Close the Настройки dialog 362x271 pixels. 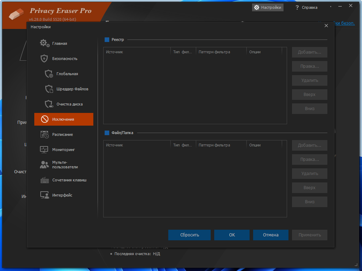point(326,25)
